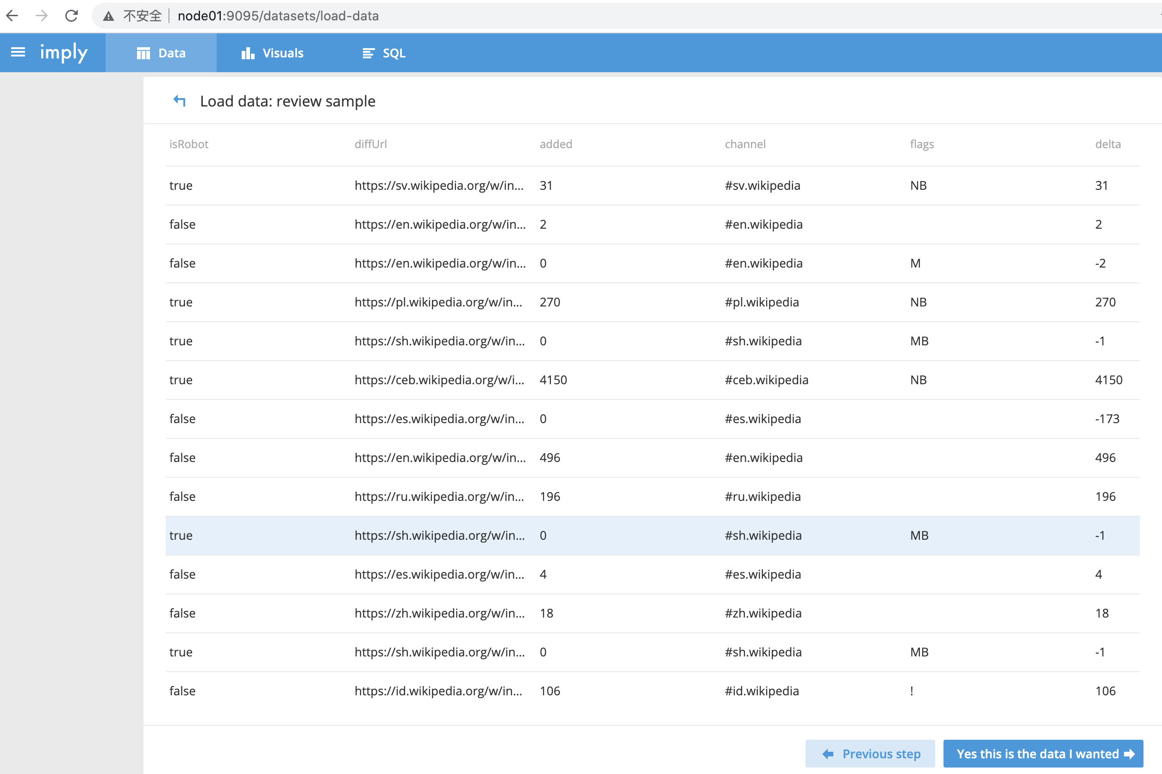Click the #pl.wikipedia channel cell
1162x774 pixels.
762,302
